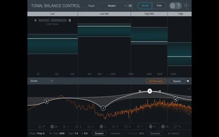
Task: Select the band 1 tab number
Action: (x=68, y=127)
